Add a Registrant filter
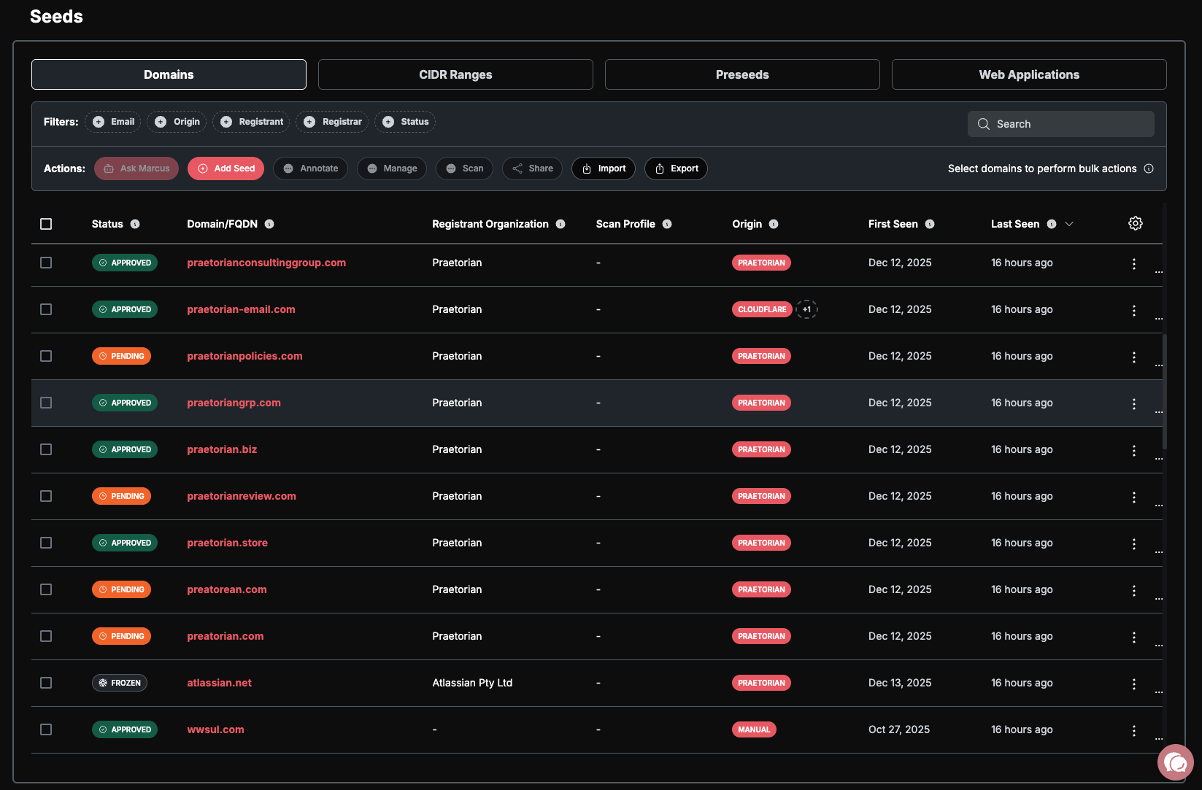 point(251,122)
